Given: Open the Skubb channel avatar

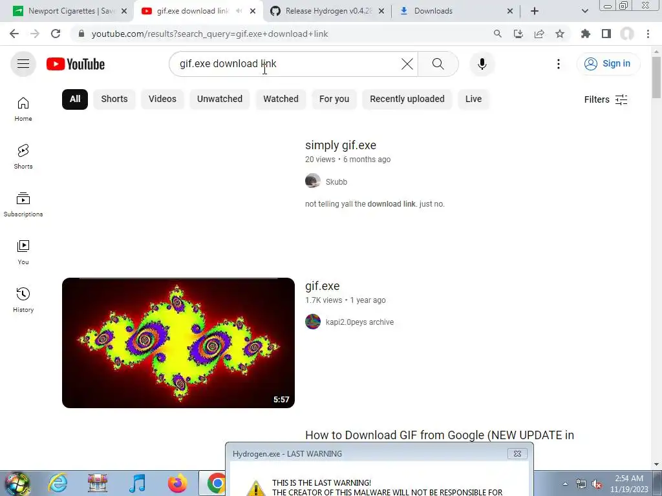Looking at the screenshot, I should click(x=313, y=181).
